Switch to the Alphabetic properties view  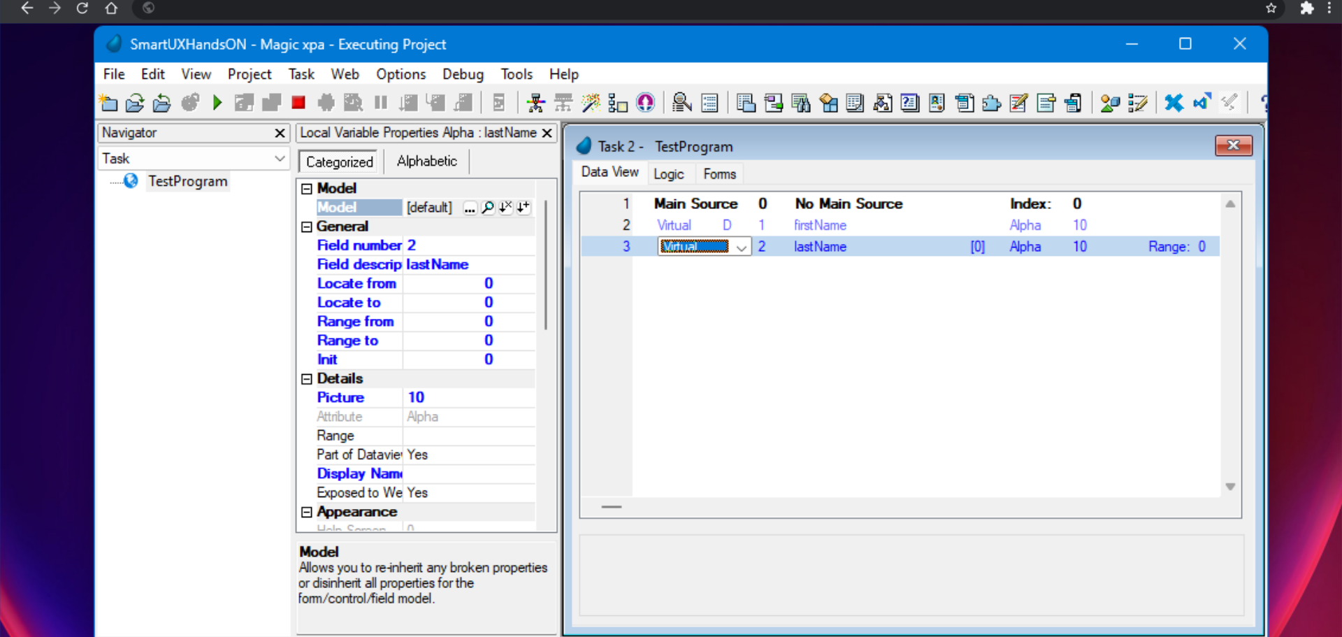(426, 162)
